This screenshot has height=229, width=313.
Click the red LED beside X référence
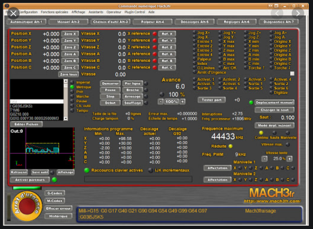[x=154, y=34]
